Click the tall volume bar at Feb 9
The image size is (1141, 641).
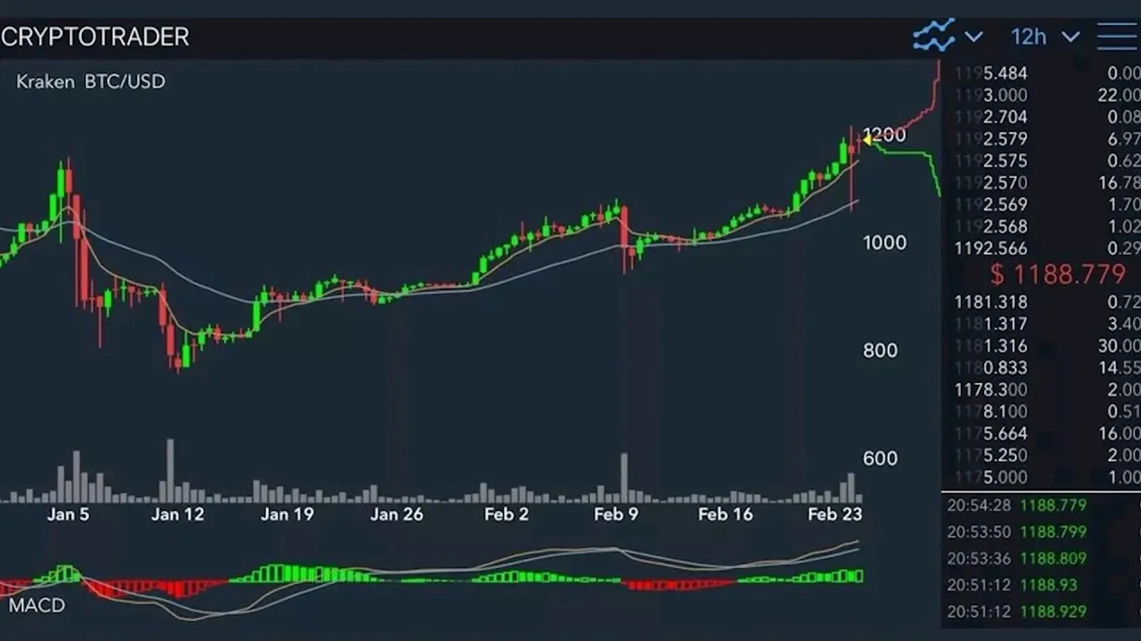[624, 478]
